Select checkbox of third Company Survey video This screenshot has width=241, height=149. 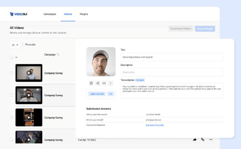(x=11, y=117)
